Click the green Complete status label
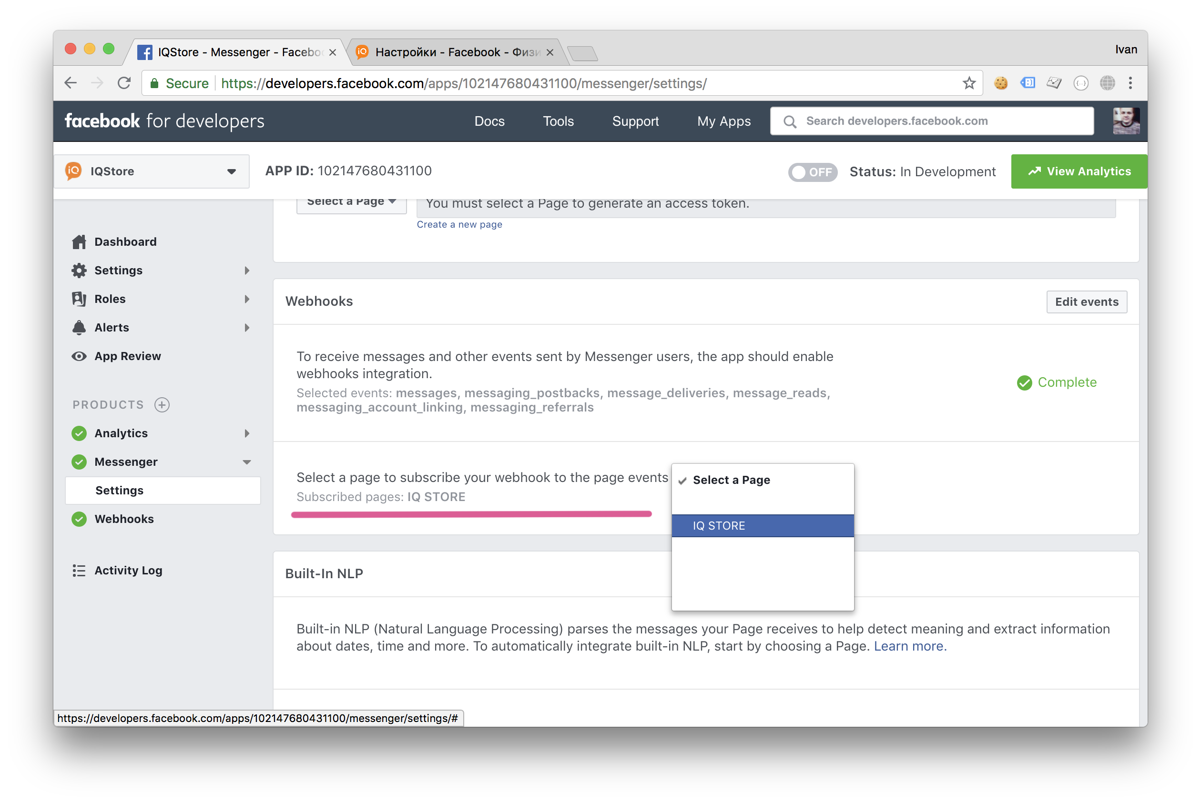 click(x=1057, y=382)
